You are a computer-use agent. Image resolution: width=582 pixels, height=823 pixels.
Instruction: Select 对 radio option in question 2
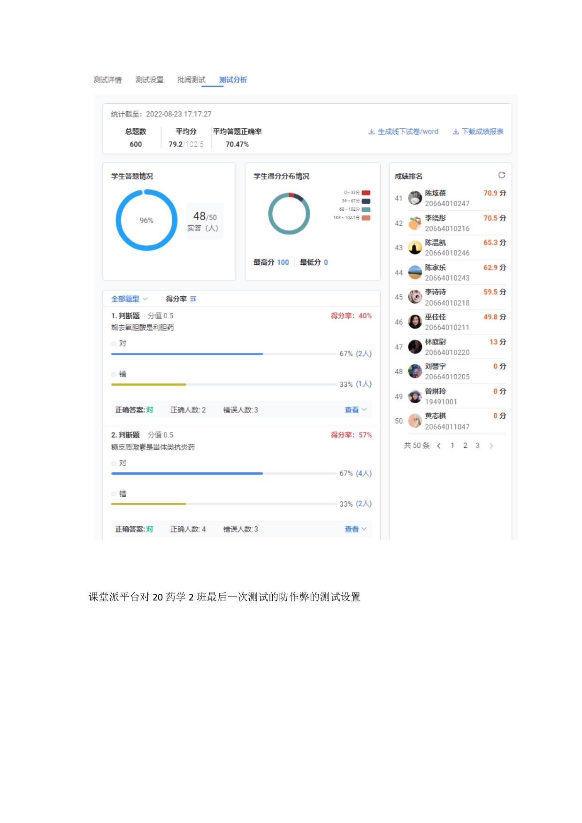[114, 463]
